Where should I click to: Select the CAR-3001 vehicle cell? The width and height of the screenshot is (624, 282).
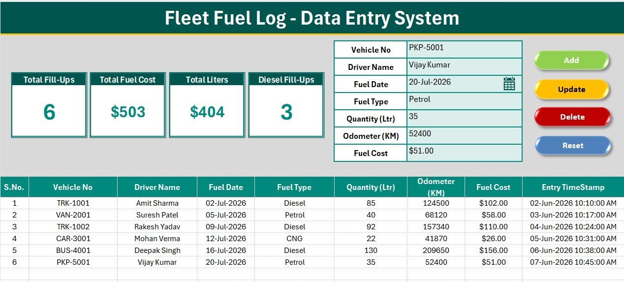tap(73, 238)
